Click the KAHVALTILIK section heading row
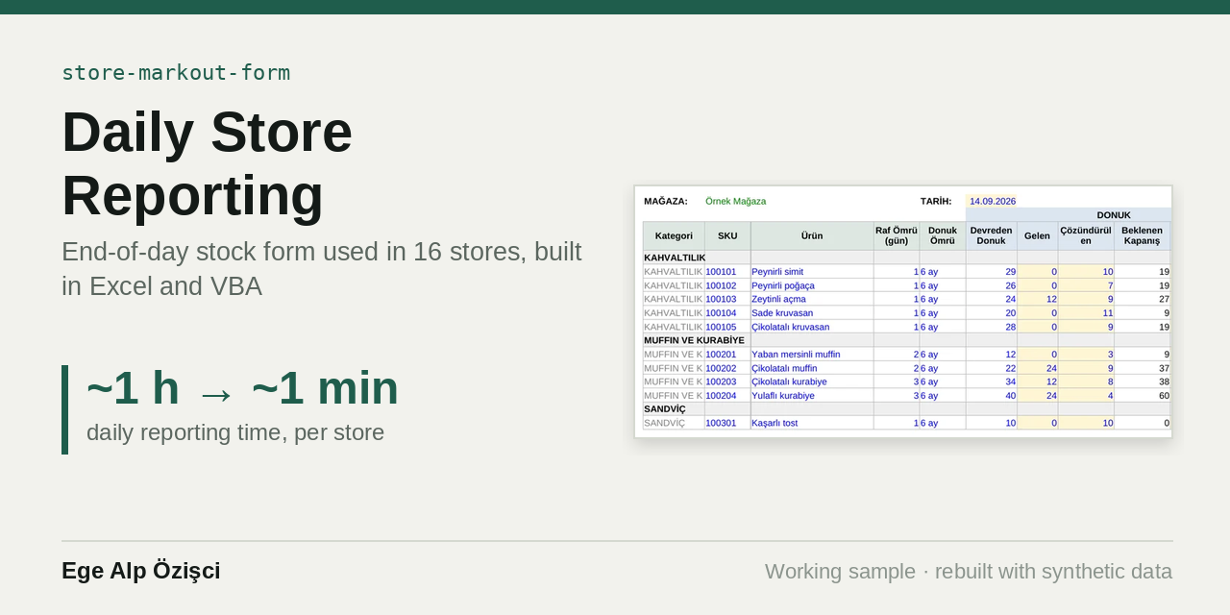 pyautogui.click(x=907, y=258)
